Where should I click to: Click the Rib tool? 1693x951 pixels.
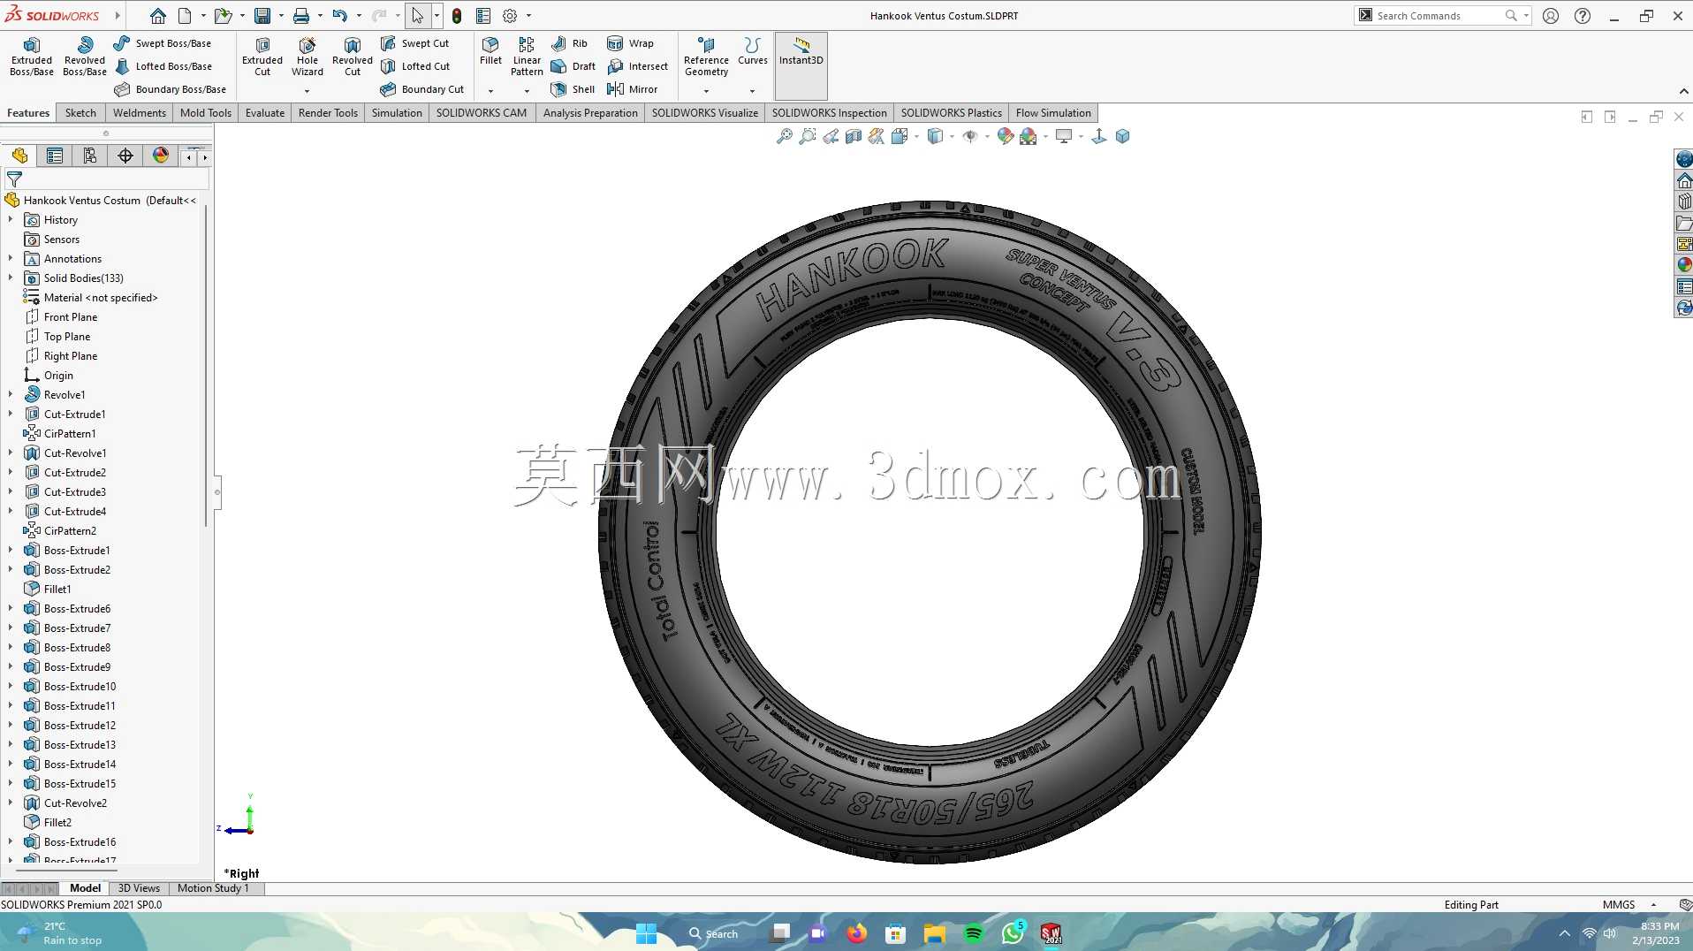tap(569, 43)
